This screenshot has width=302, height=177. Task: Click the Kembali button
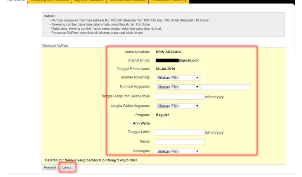point(50,168)
